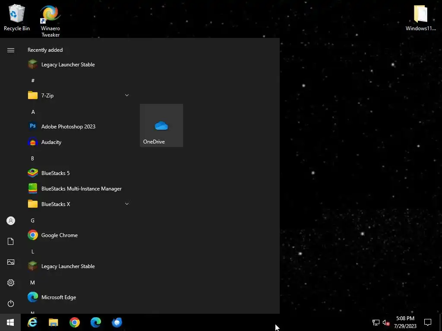The image size is (442, 331).
Task: Open Microsoft Edge from the app list
Action: pos(79,297)
